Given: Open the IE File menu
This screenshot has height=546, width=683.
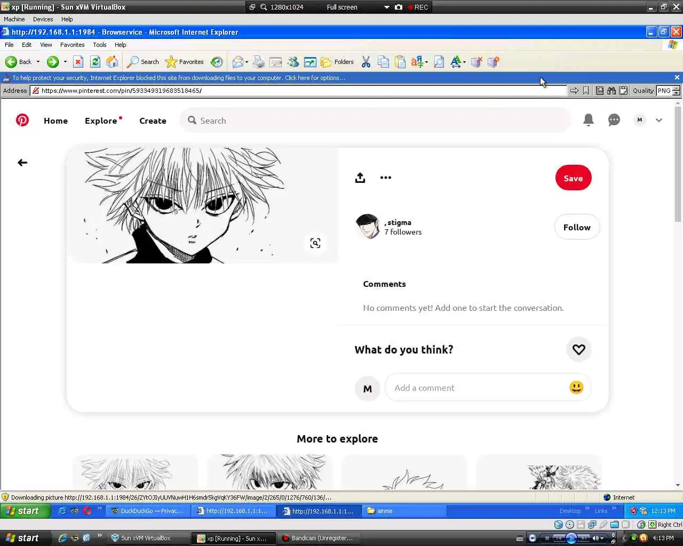Looking at the screenshot, I should click(9, 45).
